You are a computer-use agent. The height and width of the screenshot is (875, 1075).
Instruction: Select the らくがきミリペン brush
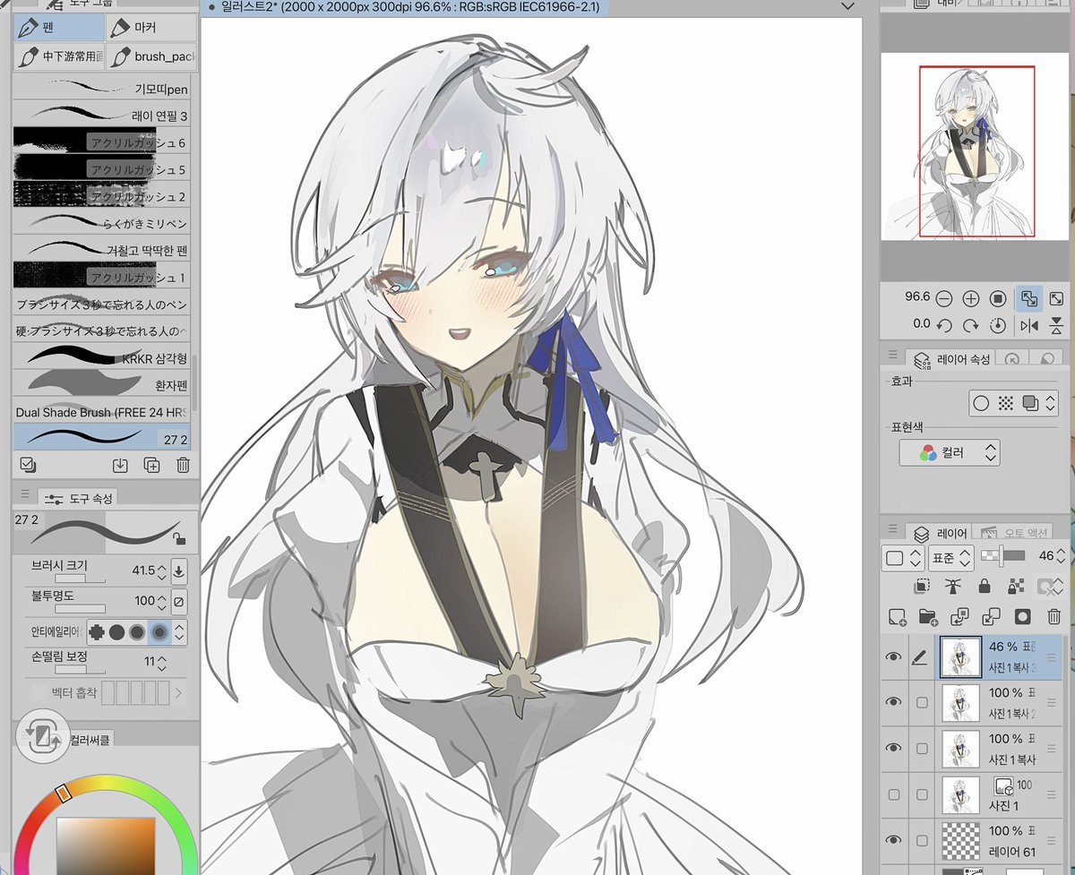102,222
